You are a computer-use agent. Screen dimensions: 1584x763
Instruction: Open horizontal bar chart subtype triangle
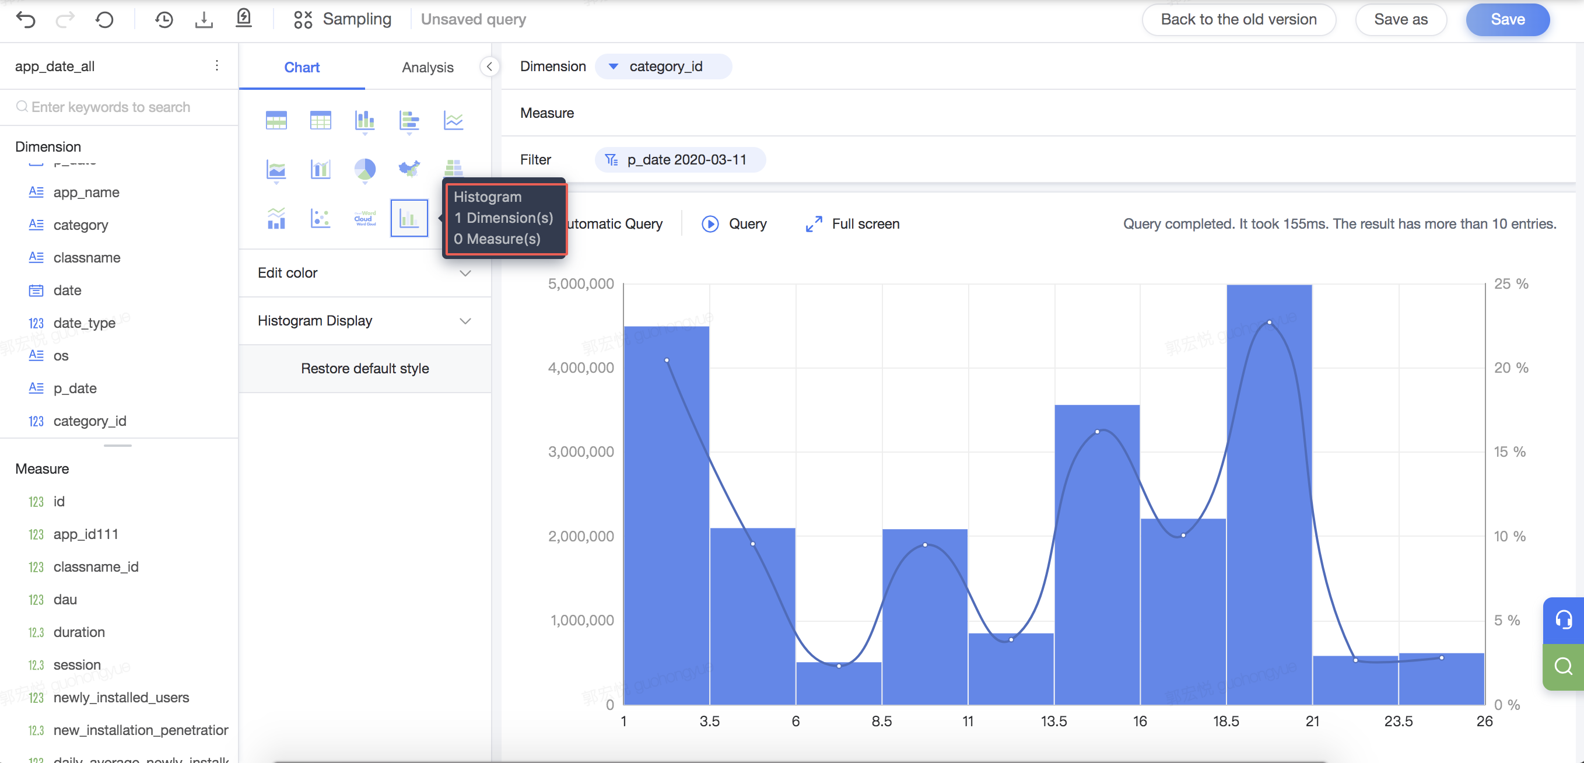click(x=409, y=134)
